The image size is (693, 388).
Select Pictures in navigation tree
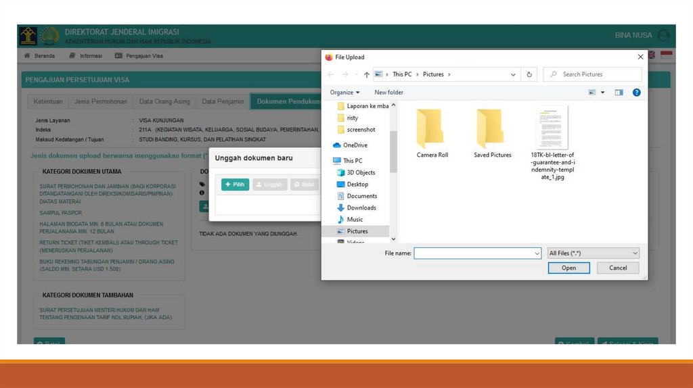(x=356, y=231)
